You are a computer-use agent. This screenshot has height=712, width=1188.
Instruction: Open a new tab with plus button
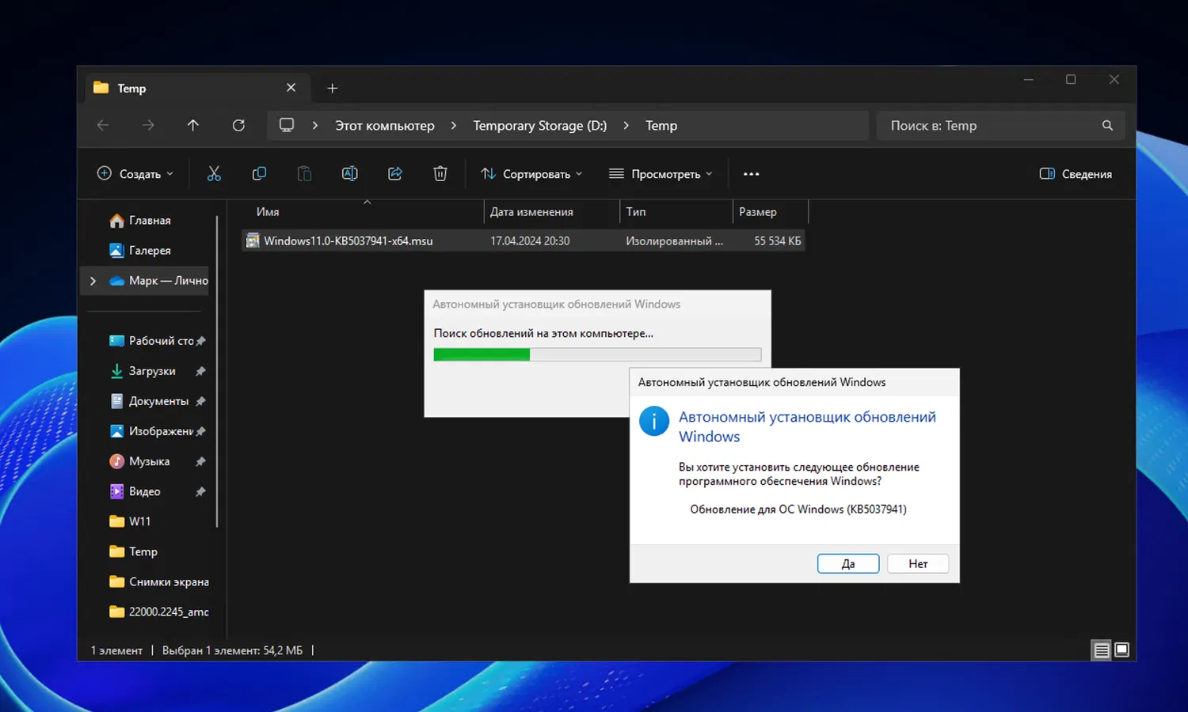(x=333, y=89)
